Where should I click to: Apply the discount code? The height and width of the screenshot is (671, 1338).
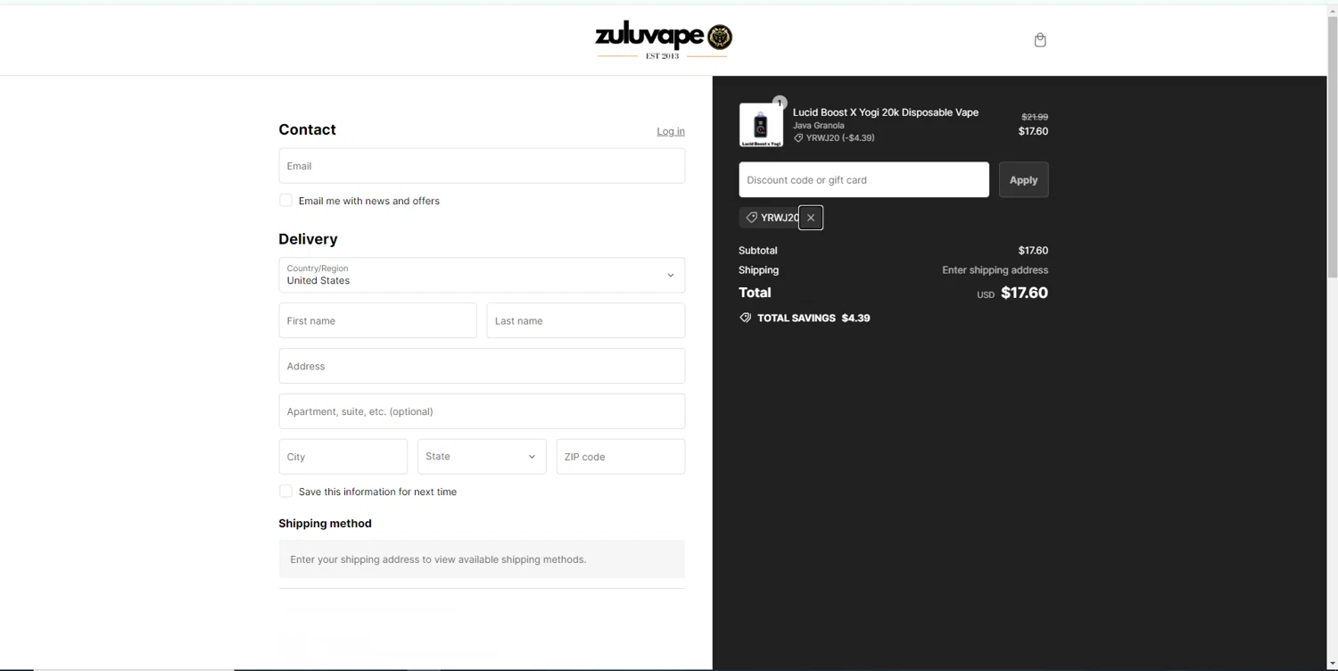tap(1023, 180)
